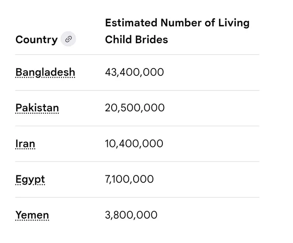Select the 20,500,000 value for Pakistan
The image size is (293, 243).
click(135, 108)
